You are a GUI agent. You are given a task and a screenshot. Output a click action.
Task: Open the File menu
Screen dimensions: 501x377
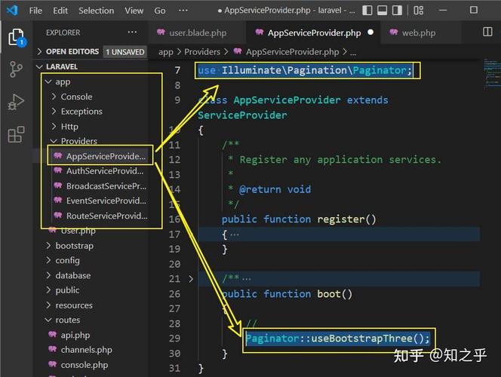click(x=35, y=11)
